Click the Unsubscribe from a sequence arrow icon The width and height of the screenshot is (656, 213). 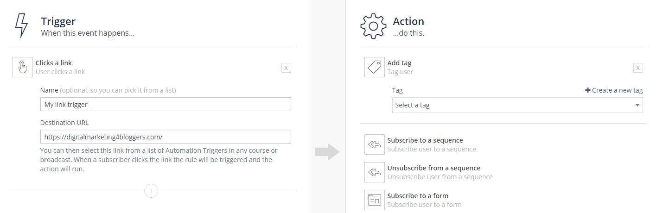click(374, 172)
